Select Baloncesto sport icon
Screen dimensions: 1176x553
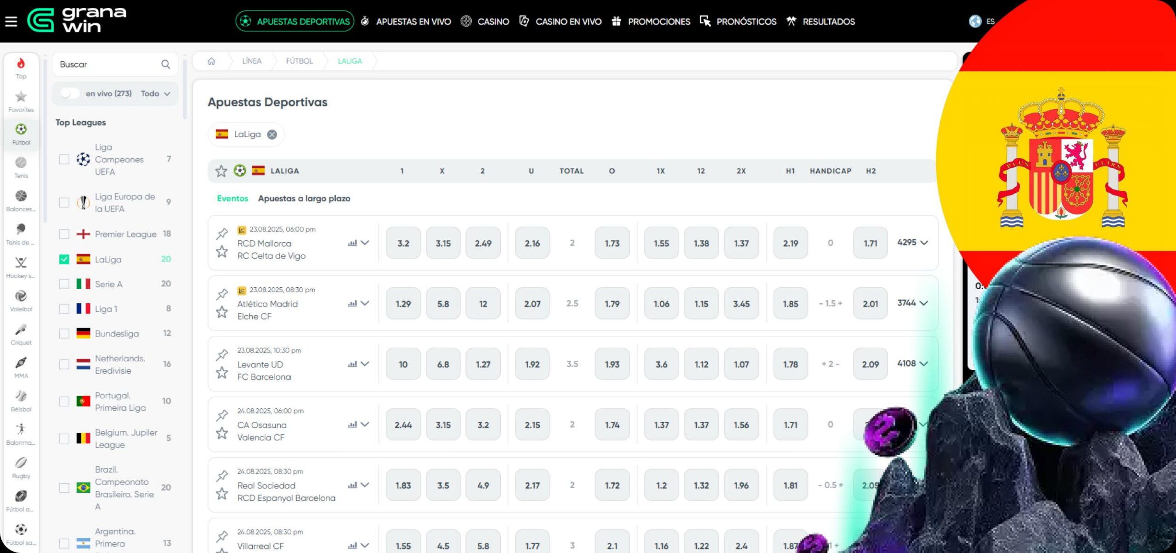pyautogui.click(x=21, y=201)
